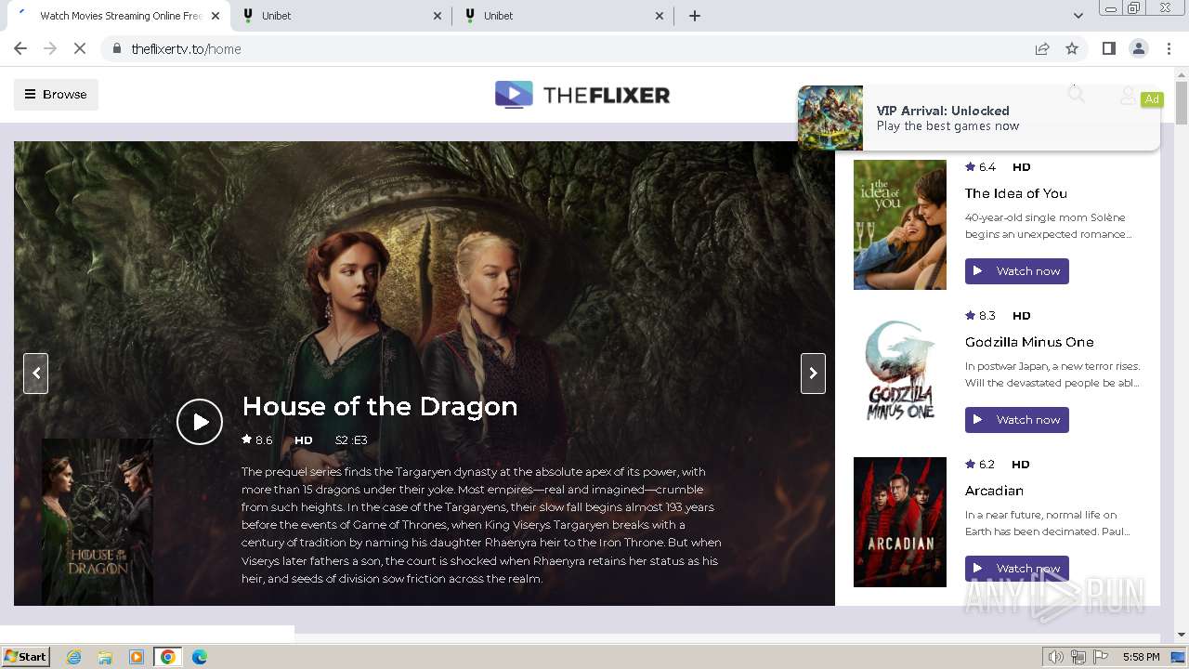Close the second Unibet tab
This screenshot has height=669, width=1189.
click(x=660, y=16)
